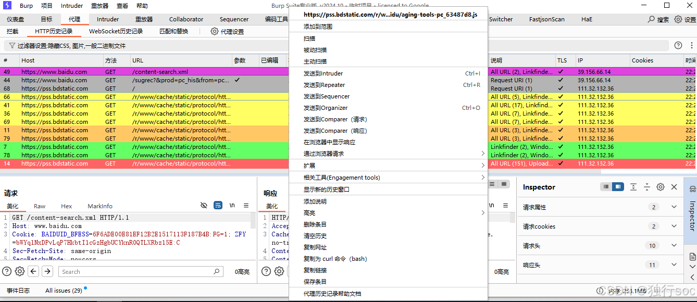The height and width of the screenshot is (302, 697).
Task: Open 相关工具(Engagement tools) submenu
Action: click(x=388, y=178)
